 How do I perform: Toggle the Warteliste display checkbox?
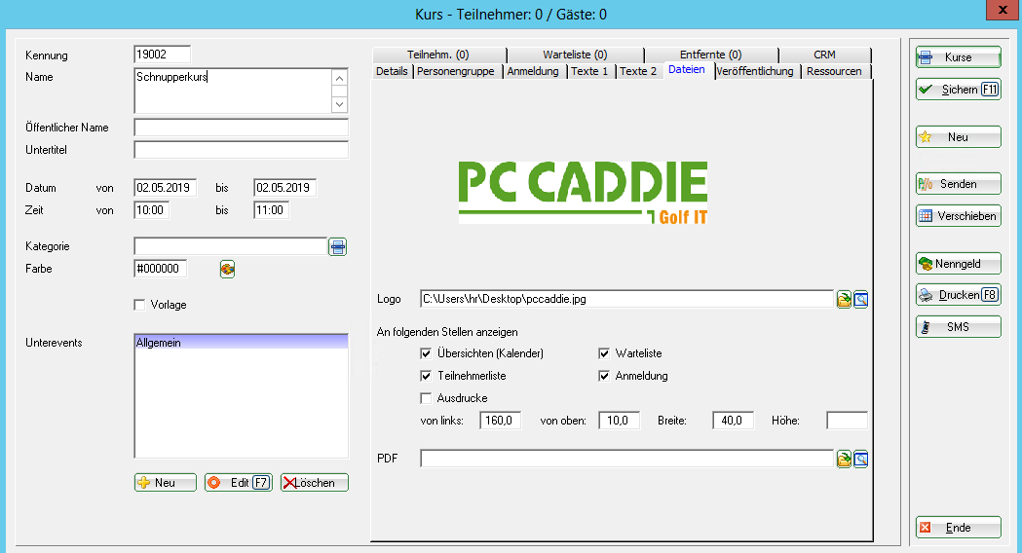pyautogui.click(x=605, y=353)
